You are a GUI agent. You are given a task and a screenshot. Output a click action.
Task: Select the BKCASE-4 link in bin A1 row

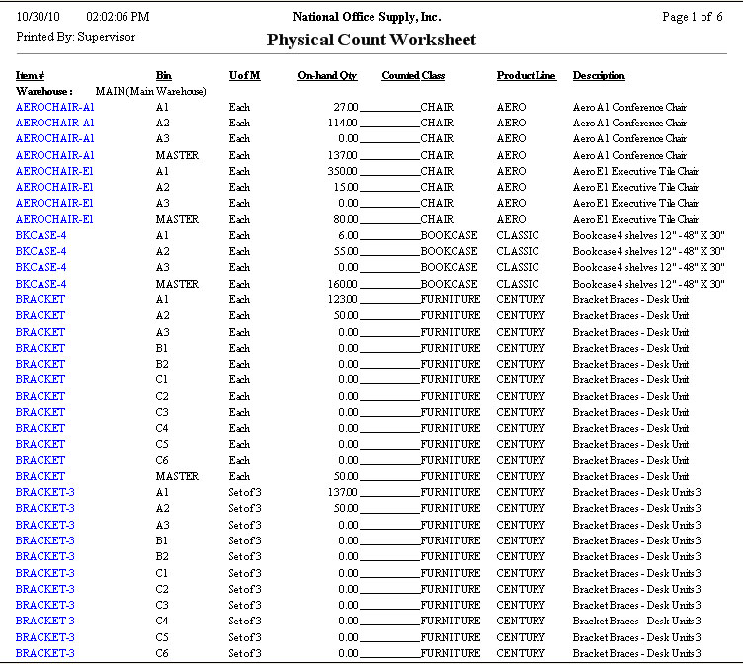pyautogui.click(x=41, y=235)
